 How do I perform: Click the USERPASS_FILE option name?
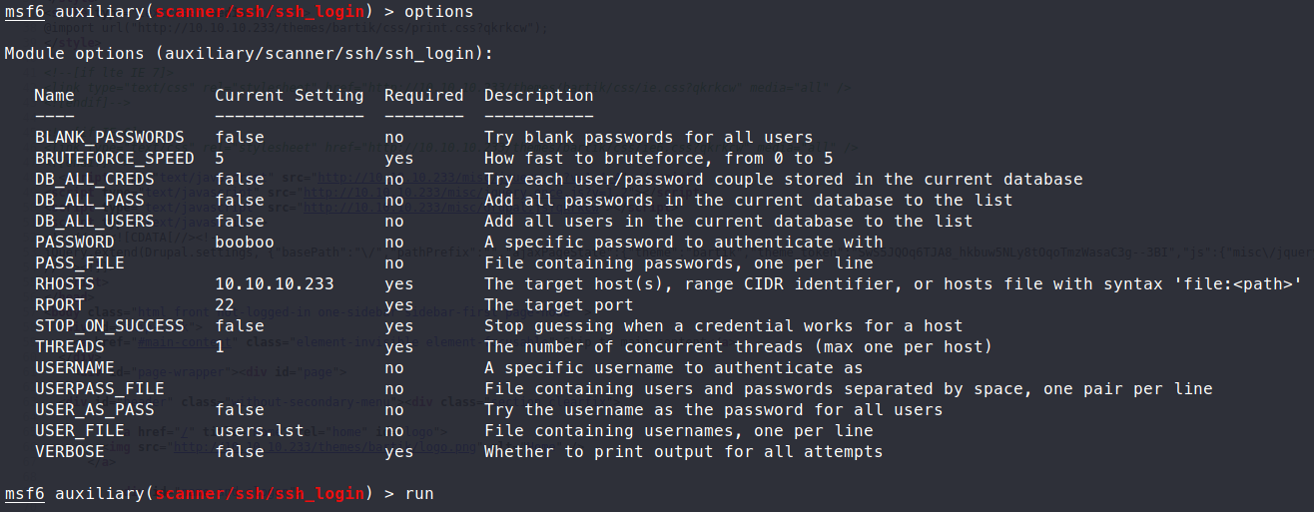tap(99, 389)
